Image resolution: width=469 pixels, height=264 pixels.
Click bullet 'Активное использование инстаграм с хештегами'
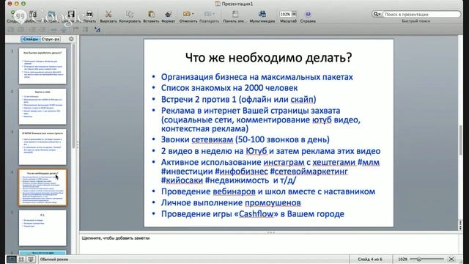coord(270,171)
